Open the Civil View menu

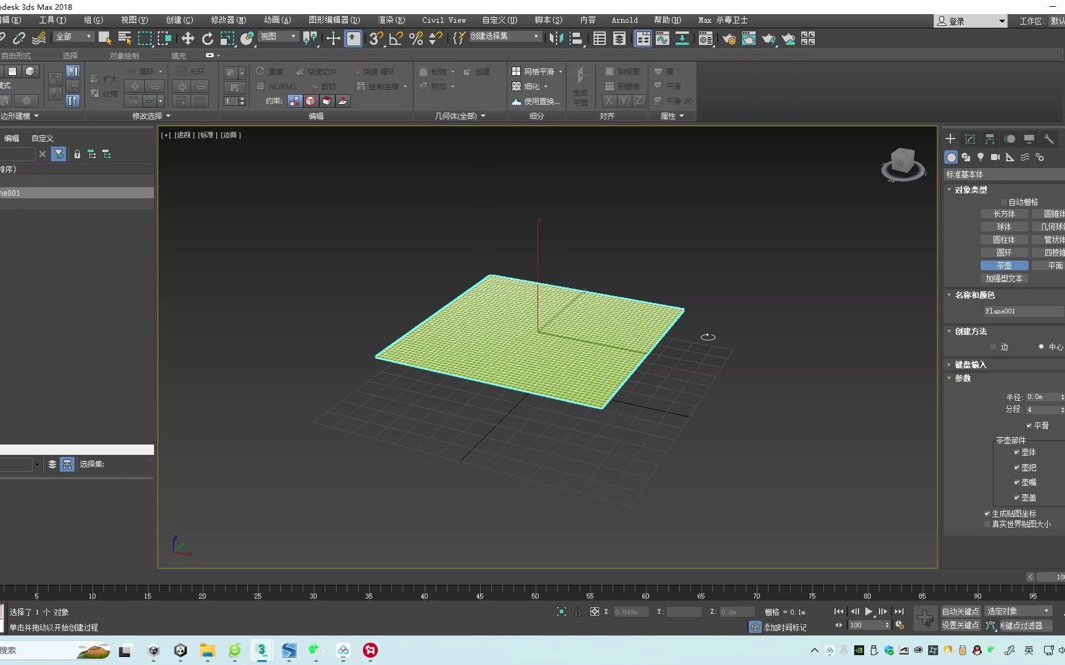[x=443, y=20]
